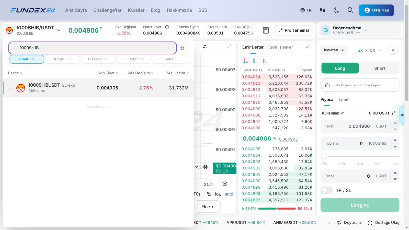This screenshot has width=409, height=230.
Task: Select the Long side toggle
Action: click(340, 68)
